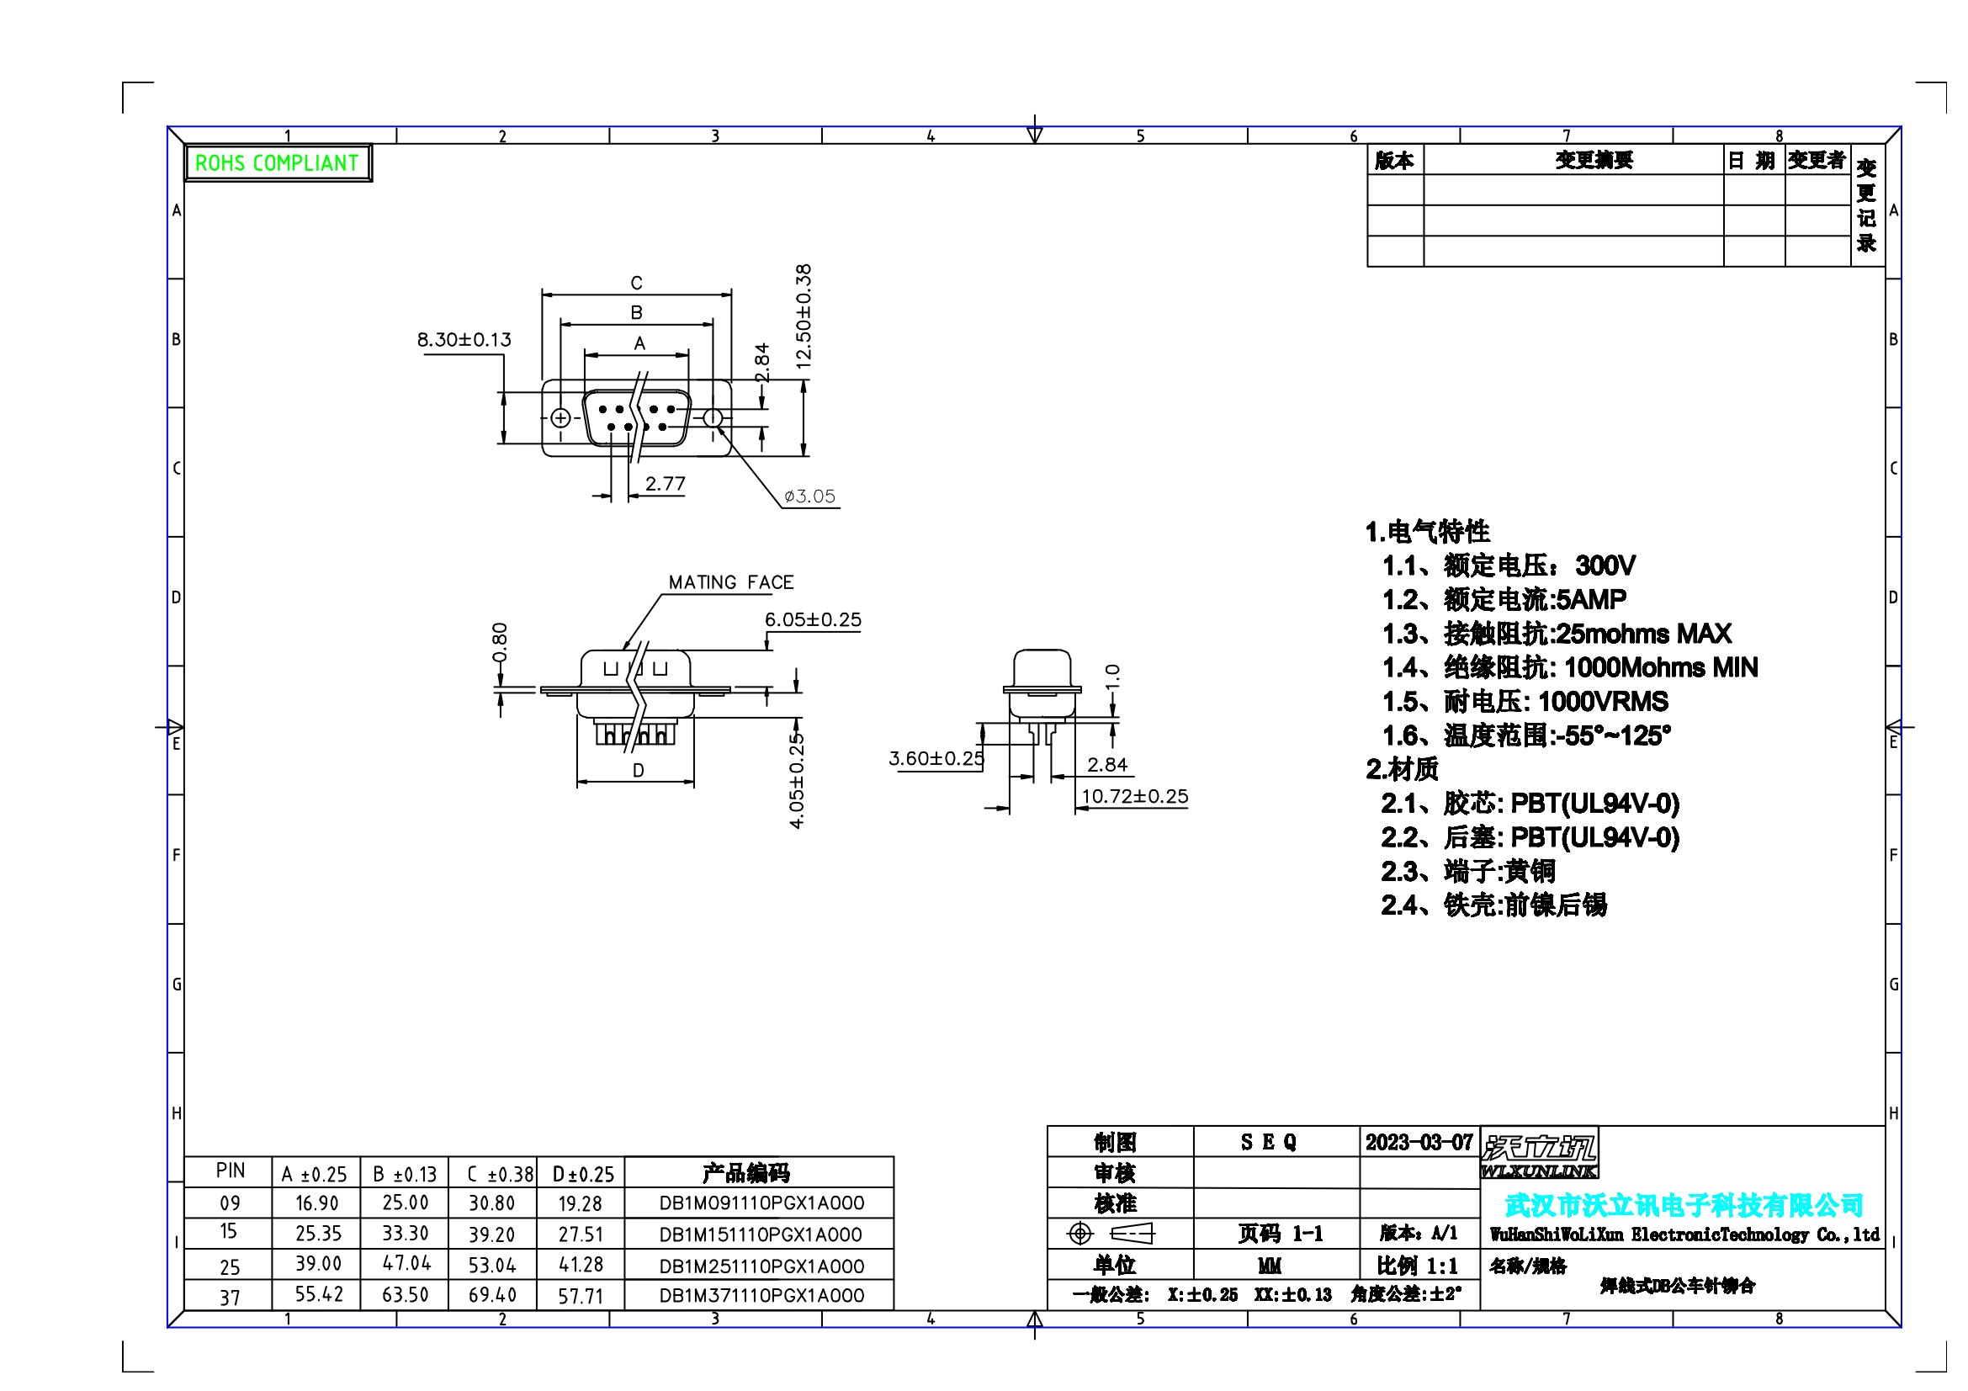
Task: Click the 武汉市沃立讯电子科技有限公司 company name
Action: click(x=1684, y=1206)
